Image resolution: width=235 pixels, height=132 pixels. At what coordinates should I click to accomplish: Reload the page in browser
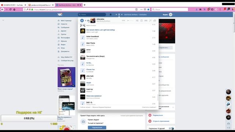(x=10, y=10)
